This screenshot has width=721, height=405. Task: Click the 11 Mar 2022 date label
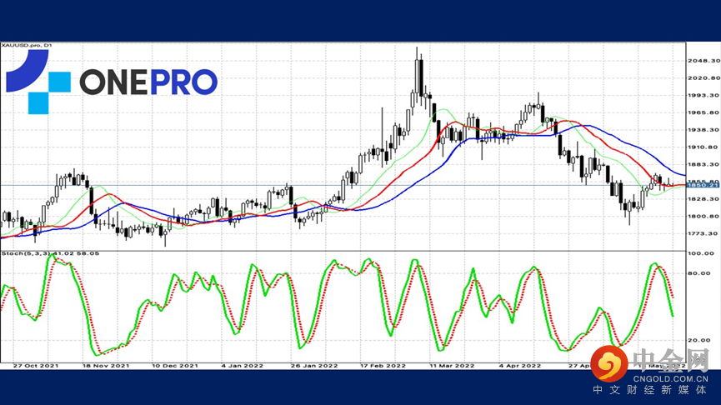coord(451,365)
